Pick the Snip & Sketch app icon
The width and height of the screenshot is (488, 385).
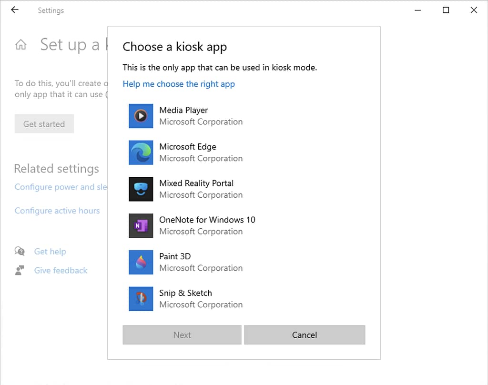tap(141, 299)
